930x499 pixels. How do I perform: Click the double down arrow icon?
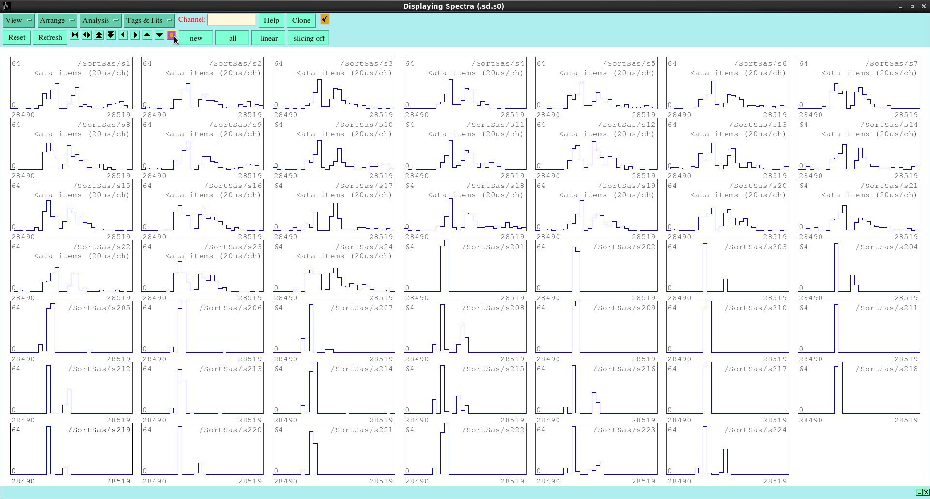[111, 35]
